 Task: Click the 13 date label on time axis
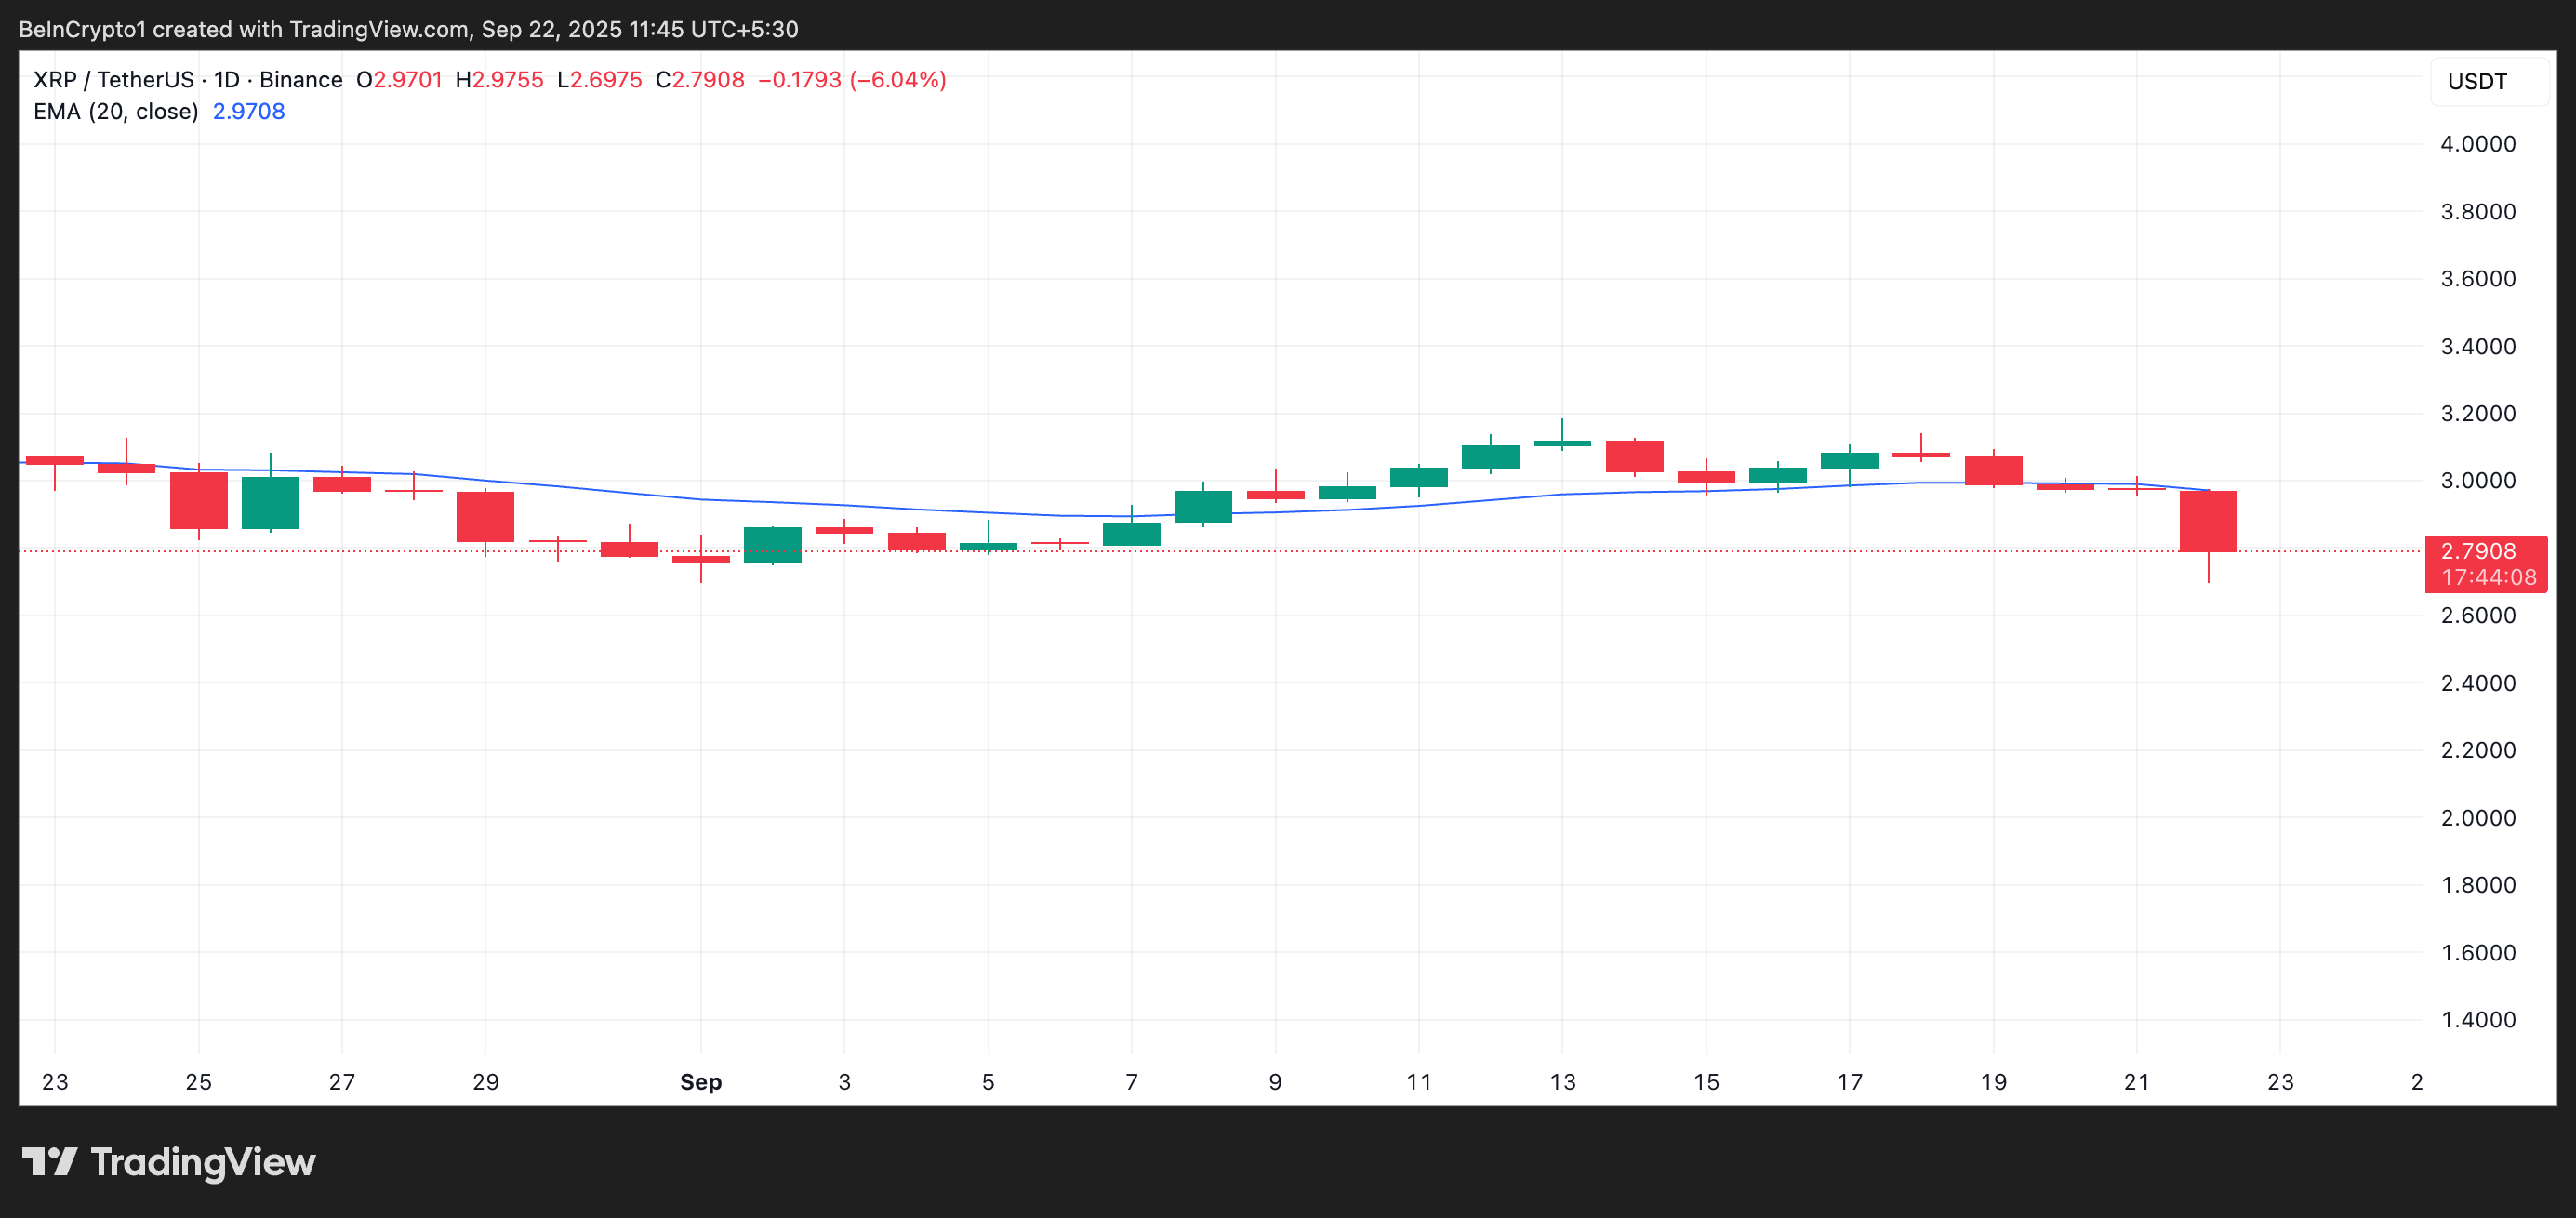(1562, 1082)
